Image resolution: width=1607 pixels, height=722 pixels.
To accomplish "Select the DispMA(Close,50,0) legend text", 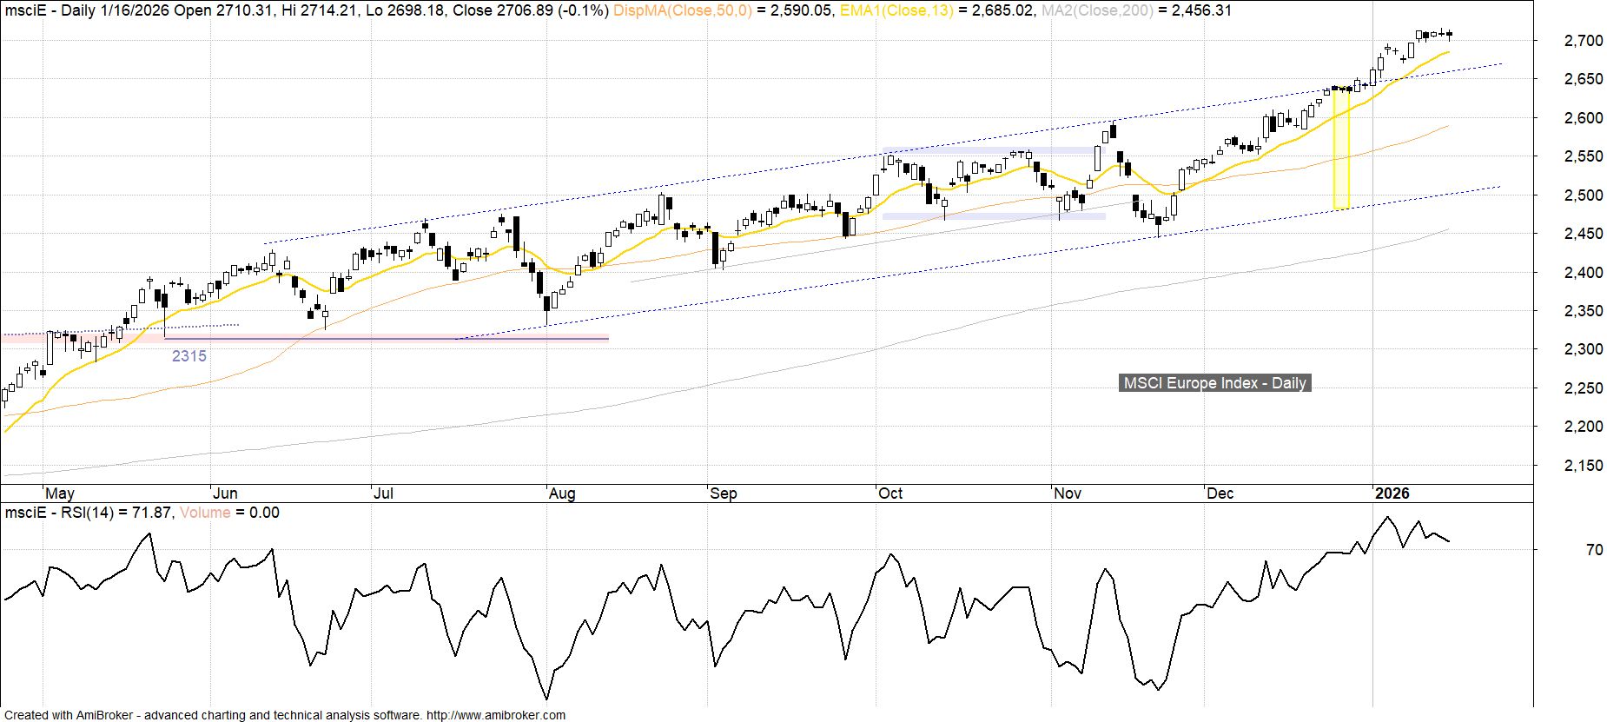I will 683,10.
